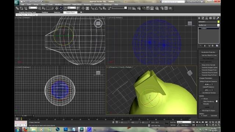
Task: Switch to the Utilities command panel
Action: [218, 18]
